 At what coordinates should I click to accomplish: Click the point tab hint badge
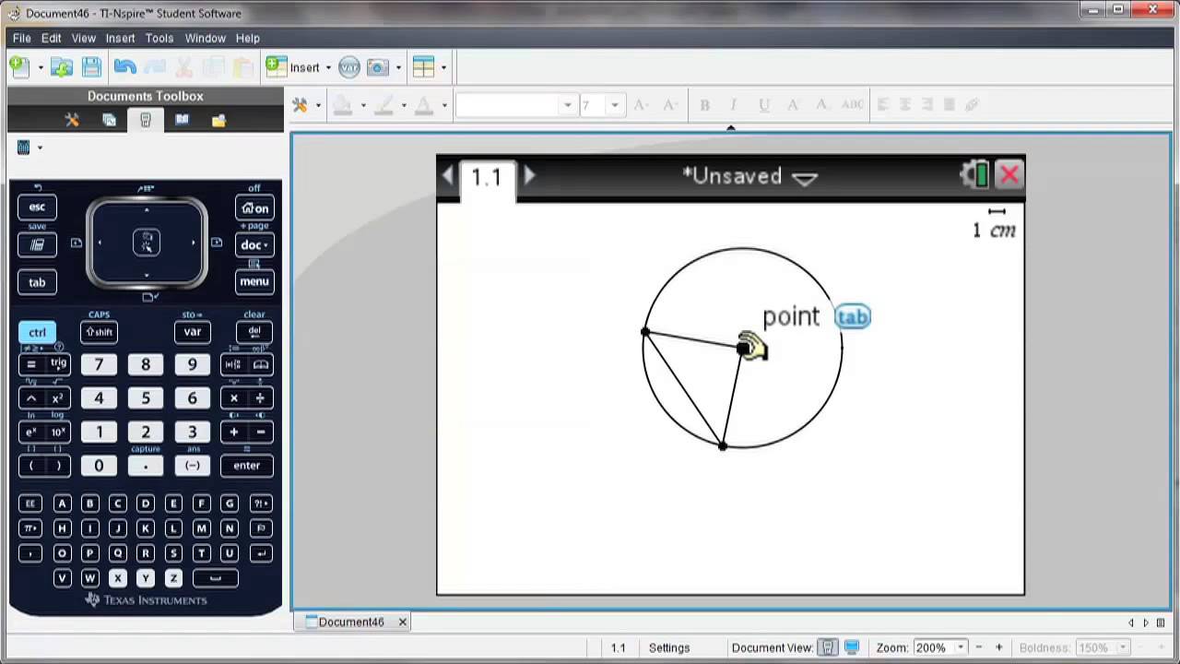[852, 317]
